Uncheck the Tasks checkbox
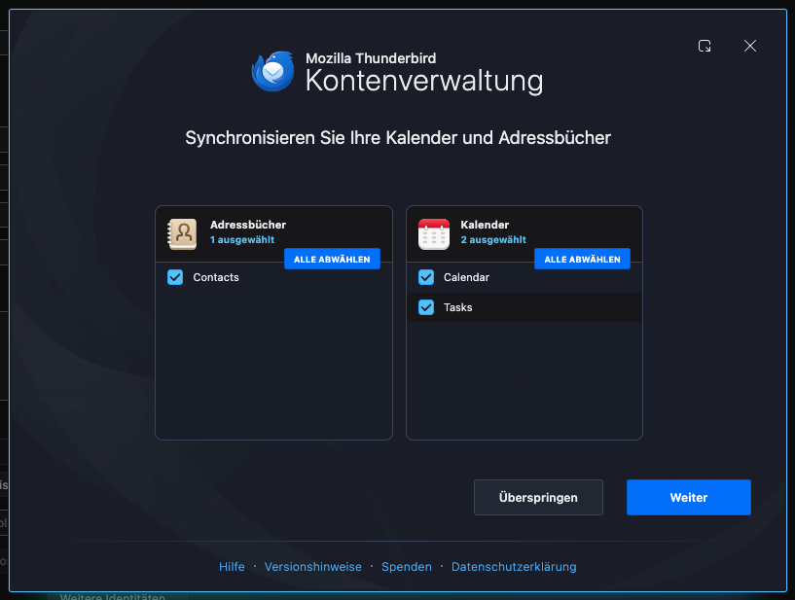This screenshot has height=600, width=795. (426, 307)
